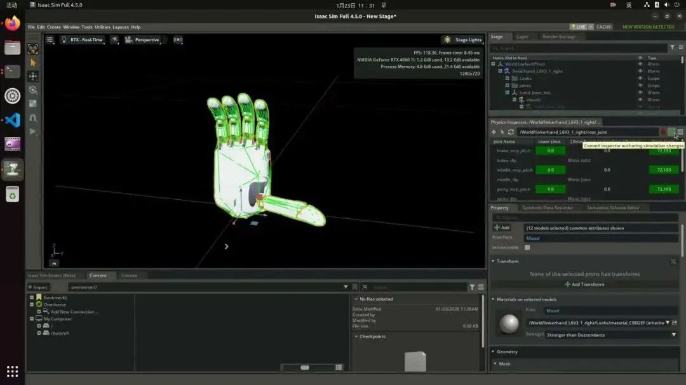The image size is (686, 385).
Task: Click Add Transforms button
Action: click(584, 285)
